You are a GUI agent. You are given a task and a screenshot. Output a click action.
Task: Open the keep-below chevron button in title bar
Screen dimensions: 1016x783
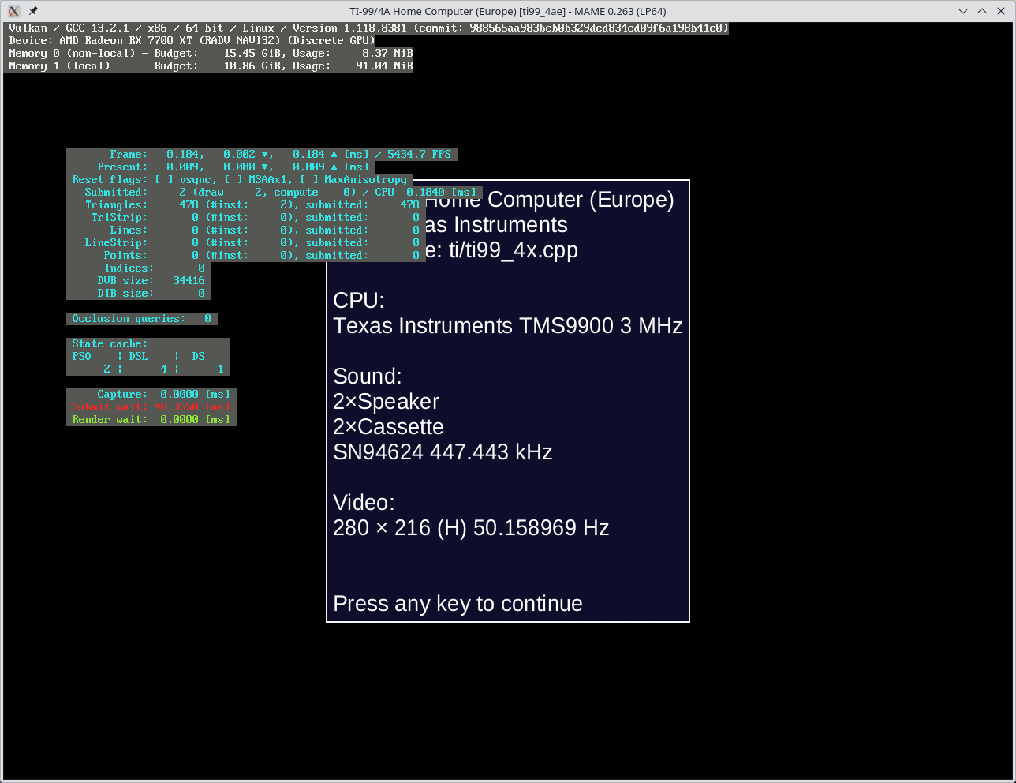963,11
